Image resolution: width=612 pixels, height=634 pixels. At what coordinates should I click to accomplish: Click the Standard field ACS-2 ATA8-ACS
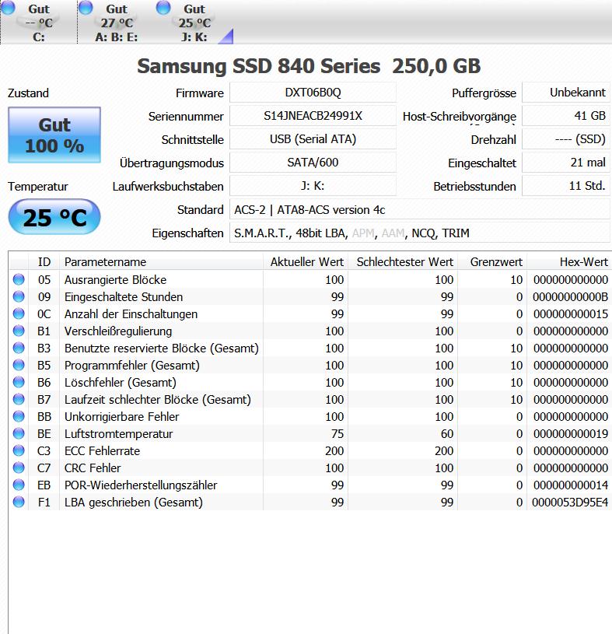click(x=420, y=209)
